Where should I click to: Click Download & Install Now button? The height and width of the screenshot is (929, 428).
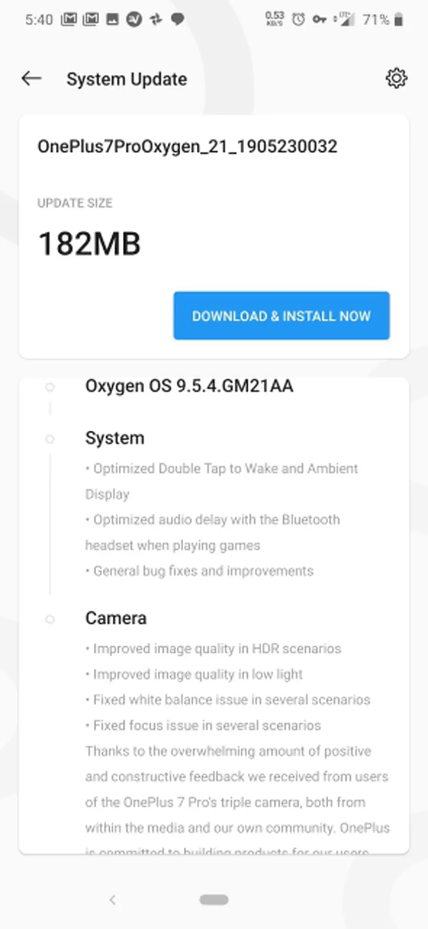281,315
